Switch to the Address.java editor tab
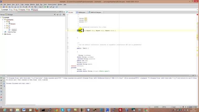The height and width of the screenshot is (112, 199). pyautogui.click(x=81, y=12)
